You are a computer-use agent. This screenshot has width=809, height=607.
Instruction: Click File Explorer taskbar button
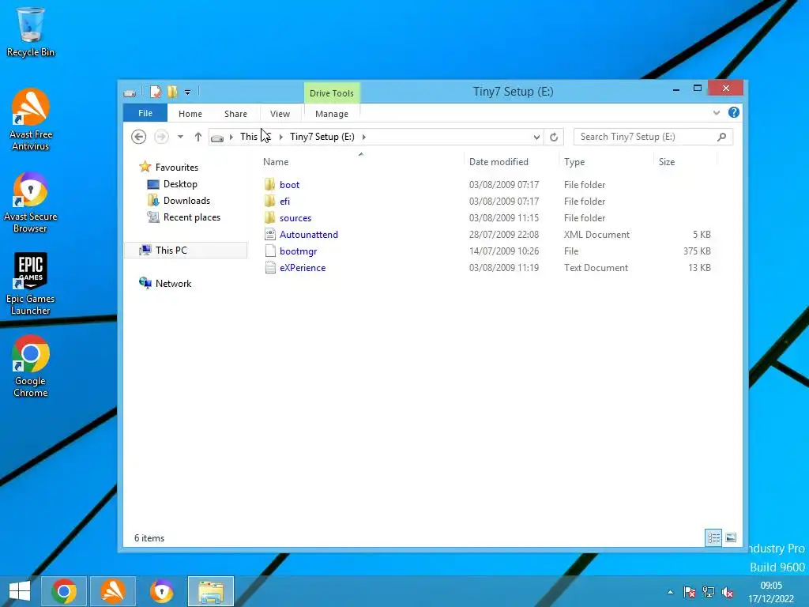click(x=210, y=591)
